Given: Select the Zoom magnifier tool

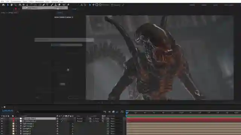Looking at the screenshot, I should 15,5.
